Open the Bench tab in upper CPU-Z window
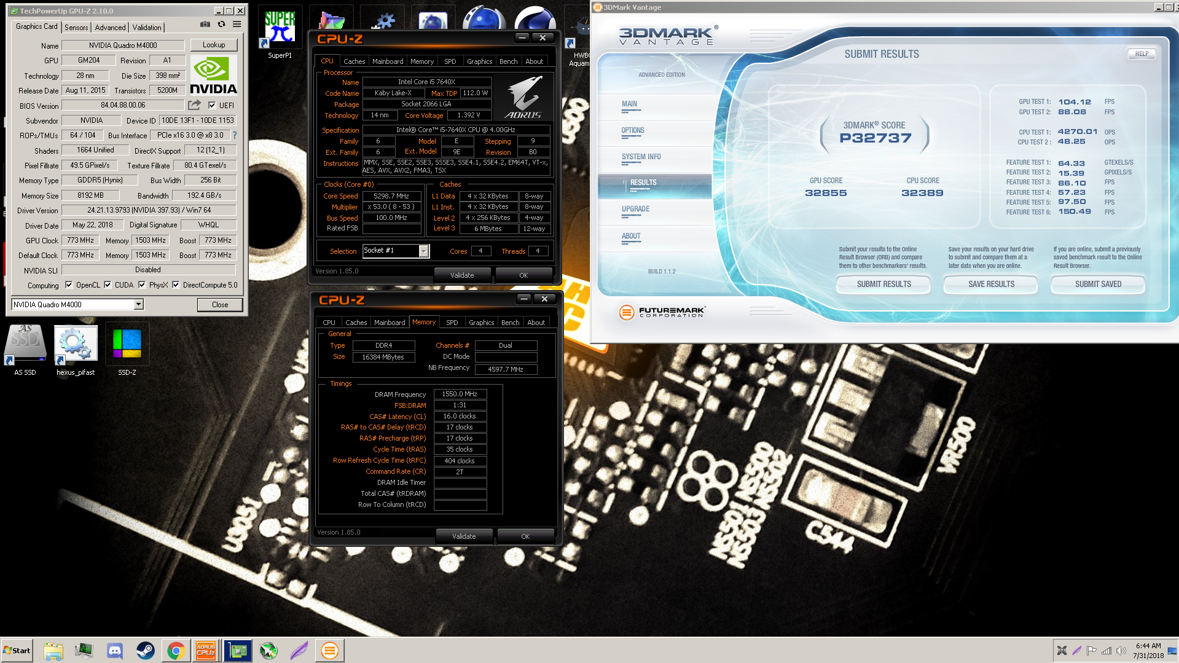 (508, 61)
